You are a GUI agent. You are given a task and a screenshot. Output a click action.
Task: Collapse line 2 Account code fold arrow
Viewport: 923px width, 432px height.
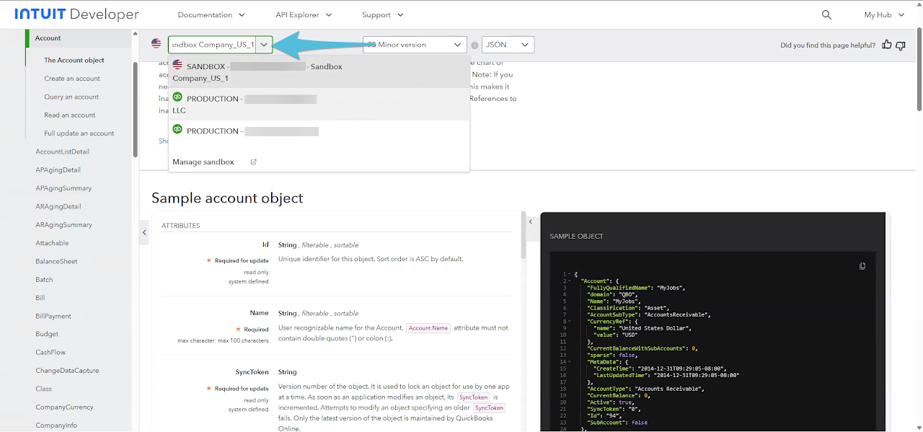coord(570,281)
